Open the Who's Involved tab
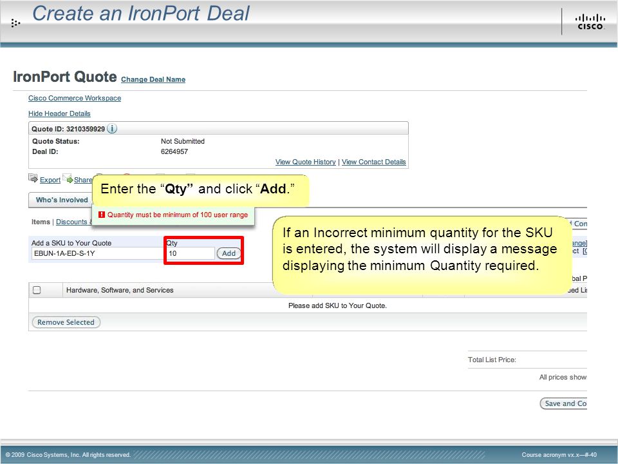 (x=62, y=200)
